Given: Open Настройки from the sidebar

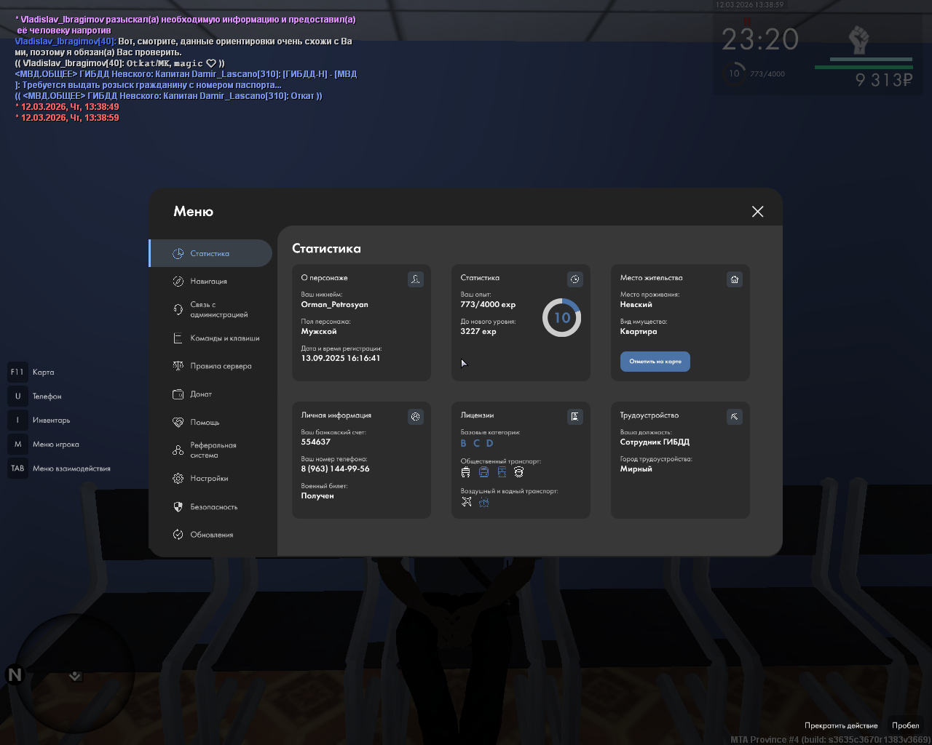Looking at the screenshot, I should point(209,479).
